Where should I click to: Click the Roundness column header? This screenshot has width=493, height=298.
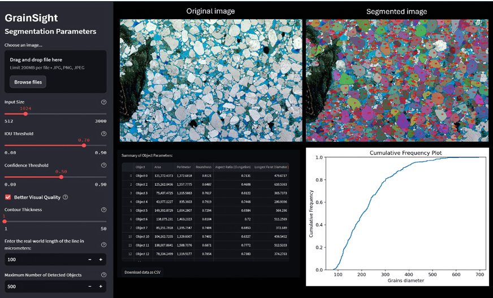coord(202,167)
